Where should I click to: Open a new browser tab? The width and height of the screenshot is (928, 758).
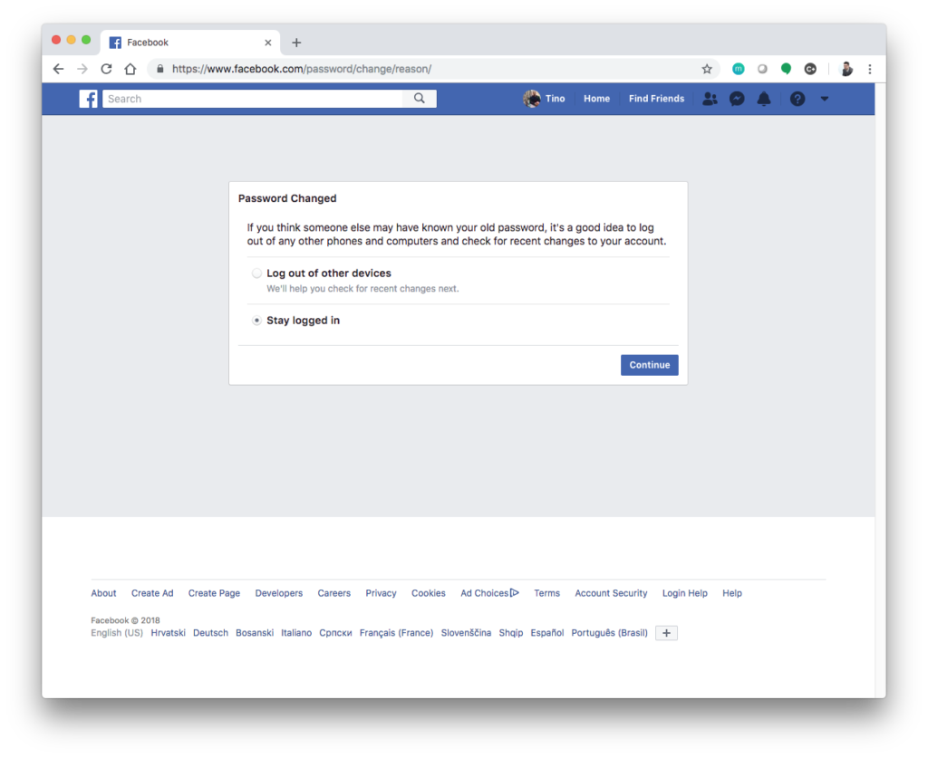(x=296, y=43)
